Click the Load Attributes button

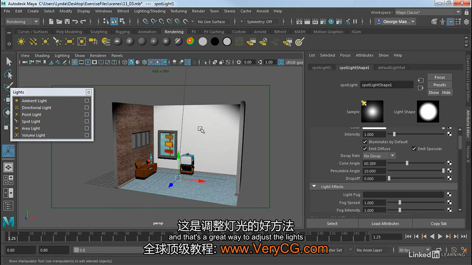385,224
